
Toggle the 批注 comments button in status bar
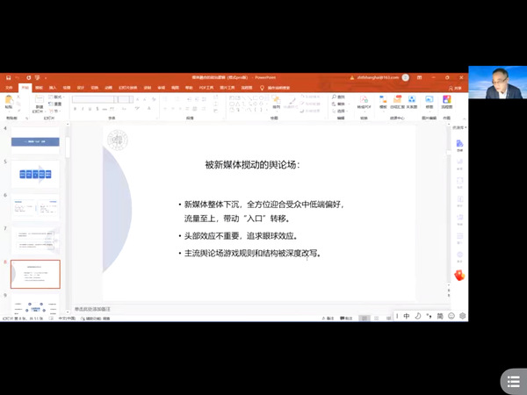coord(346,318)
